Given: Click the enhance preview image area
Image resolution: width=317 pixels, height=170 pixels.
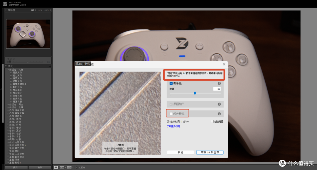Looking at the screenshot, I should [120, 113].
